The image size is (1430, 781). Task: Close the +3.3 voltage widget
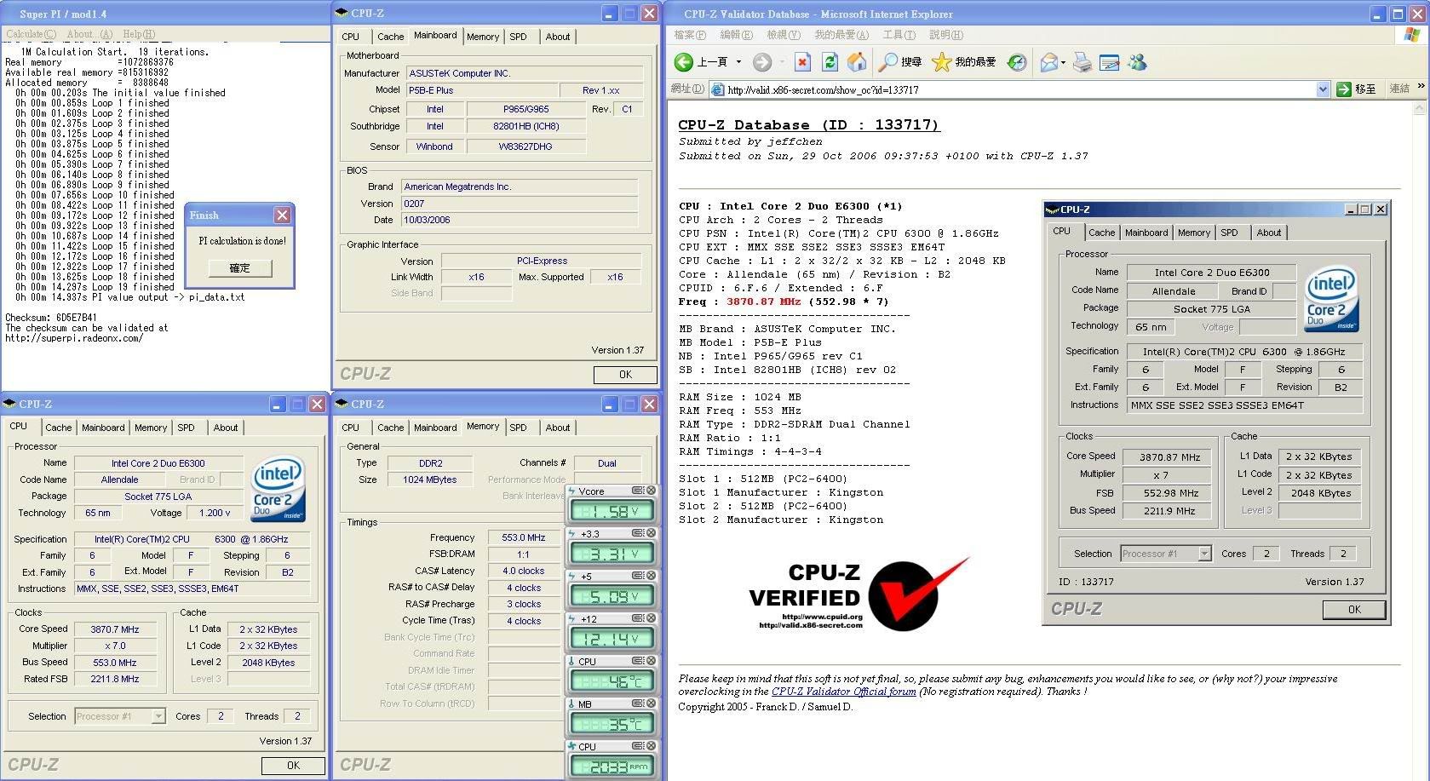pyautogui.click(x=651, y=533)
